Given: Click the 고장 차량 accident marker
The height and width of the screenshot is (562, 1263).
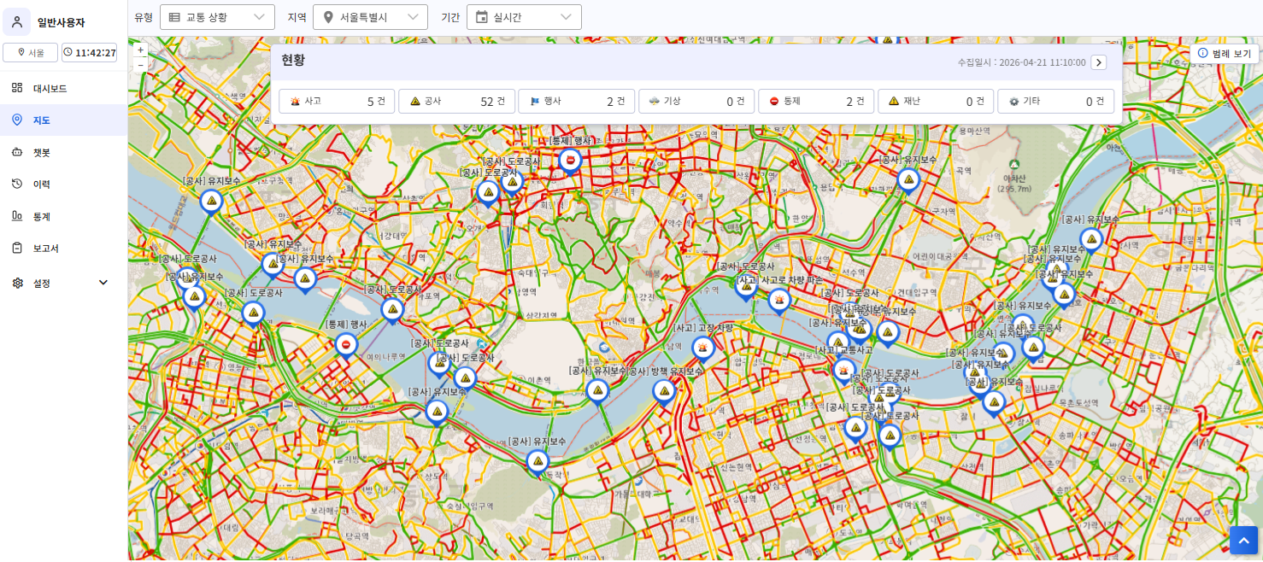Looking at the screenshot, I should pos(703,348).
